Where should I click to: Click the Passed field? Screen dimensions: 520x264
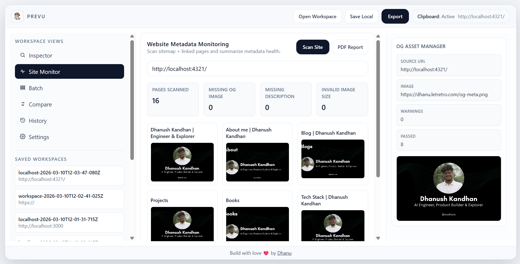tap(449, 140)
